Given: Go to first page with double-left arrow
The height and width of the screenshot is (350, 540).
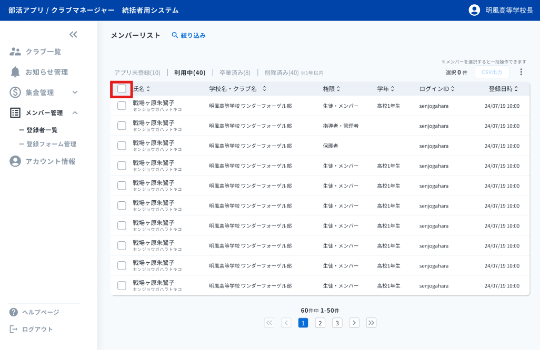Looking at the screenshot, I should click(x=269, y=323).
